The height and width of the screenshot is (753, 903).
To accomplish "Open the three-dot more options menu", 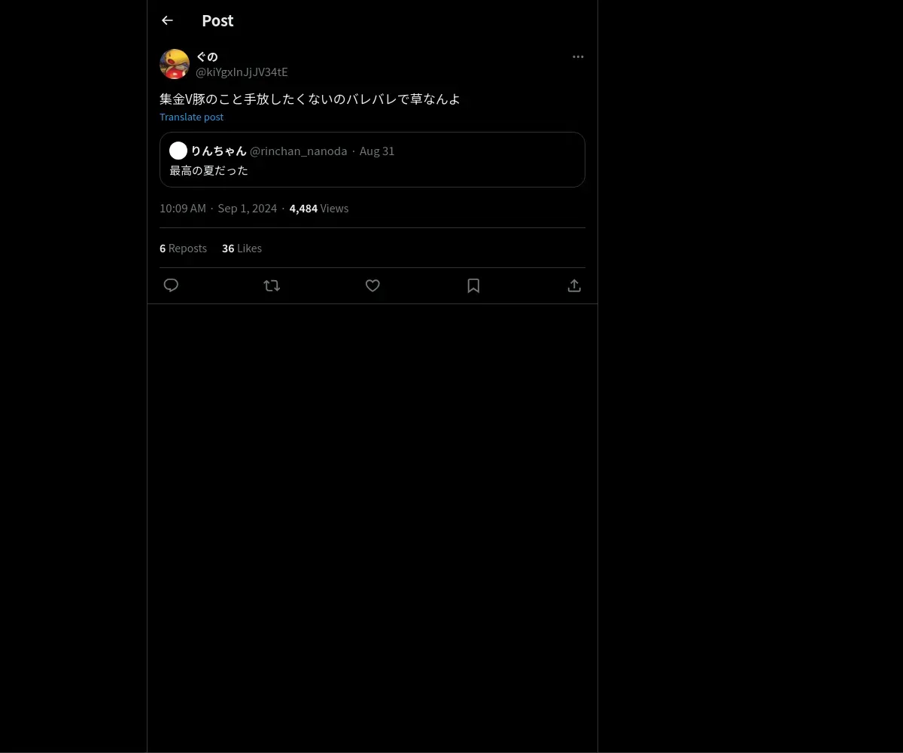I will pyautogui.click(x=578, y=56).
